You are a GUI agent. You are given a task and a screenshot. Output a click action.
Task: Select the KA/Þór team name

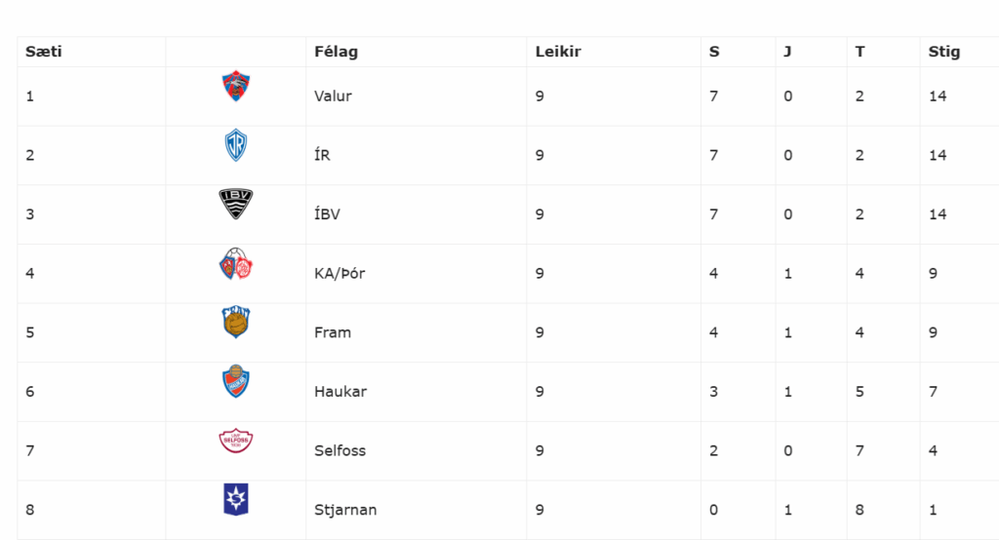point(340,274)
